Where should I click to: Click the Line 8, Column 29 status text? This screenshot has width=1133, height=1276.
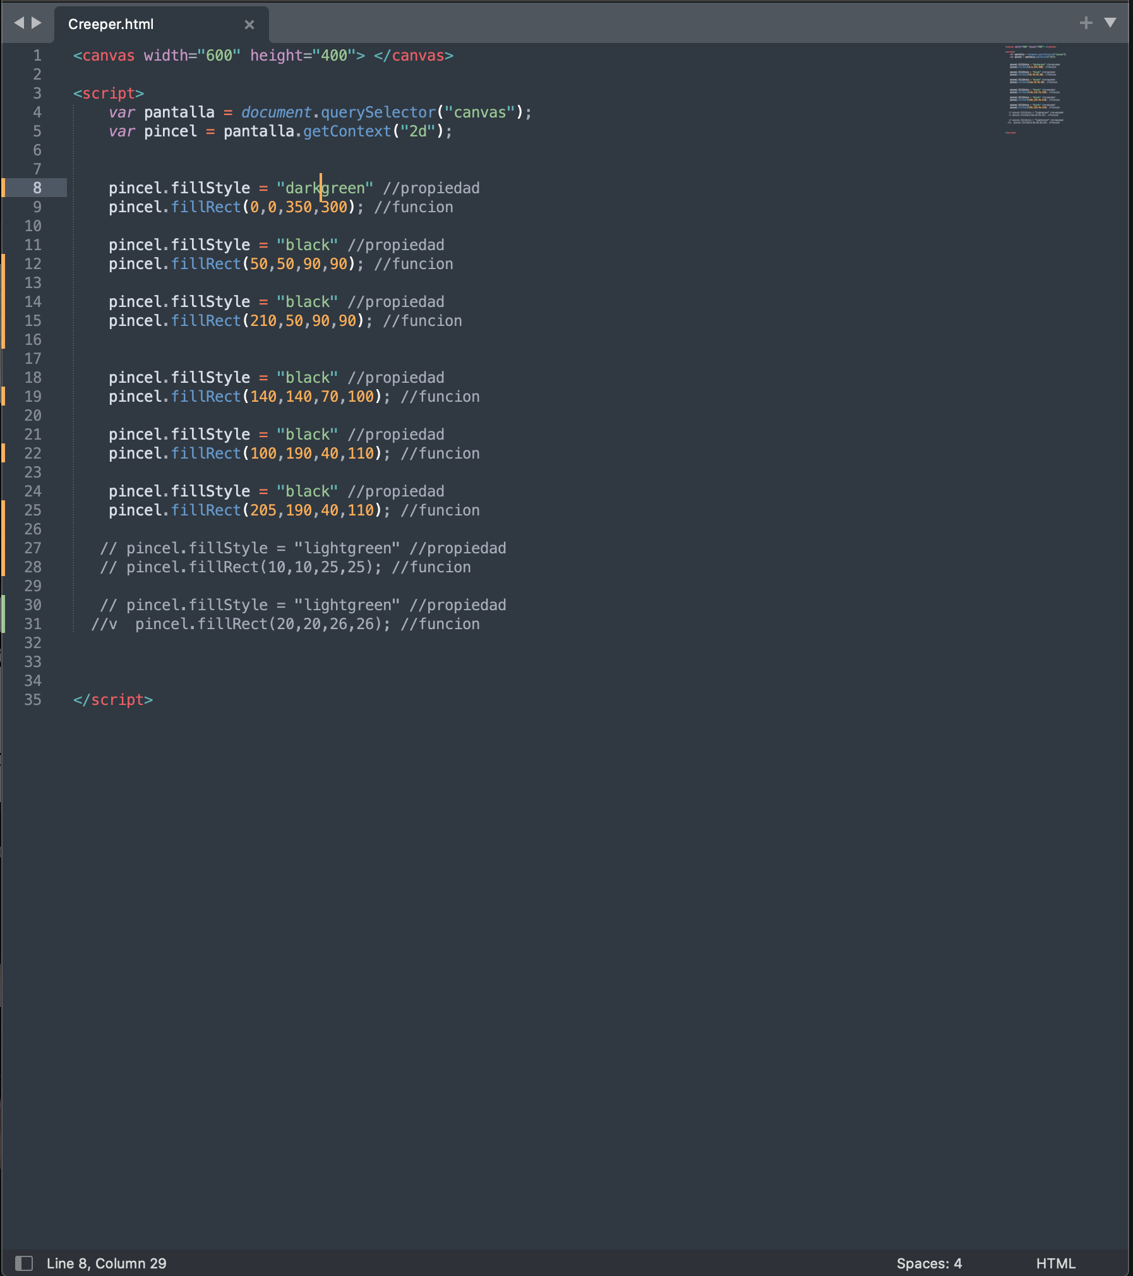(x=106, y=1263)
